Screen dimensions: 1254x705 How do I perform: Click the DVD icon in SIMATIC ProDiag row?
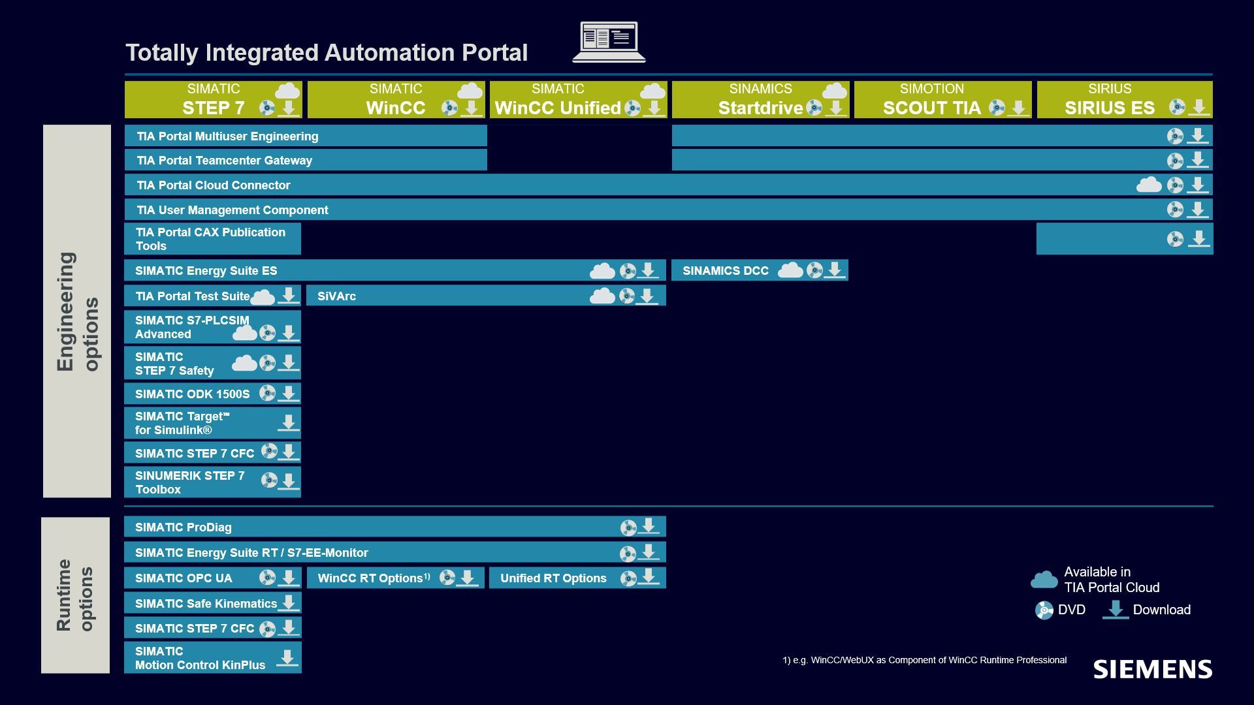point(628,527)
